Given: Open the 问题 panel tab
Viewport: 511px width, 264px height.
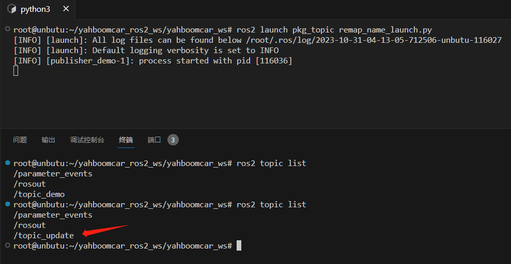Looking at the screenshot, I should coord(20,140).
